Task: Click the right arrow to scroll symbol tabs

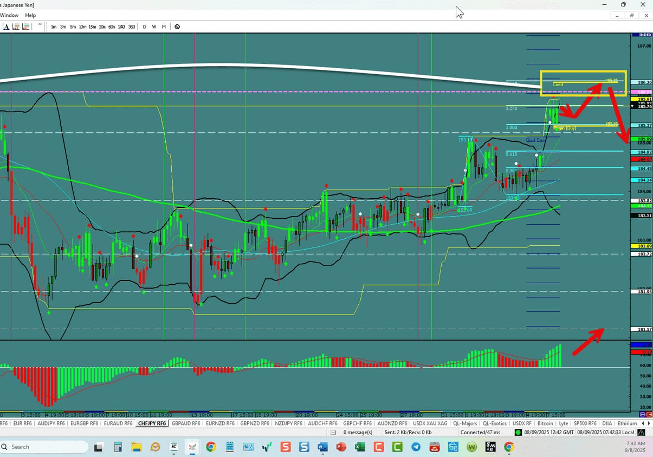Action: click(649, 423)
